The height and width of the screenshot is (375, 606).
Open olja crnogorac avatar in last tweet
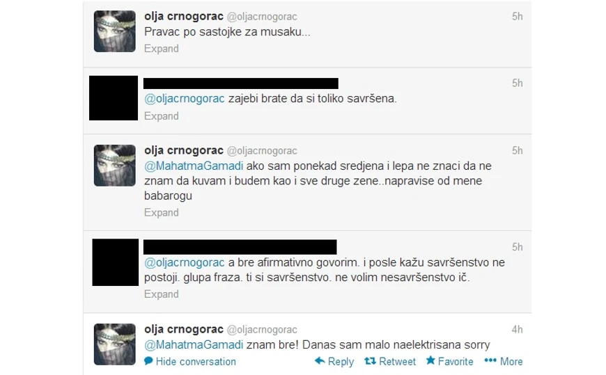click(115, 344)
